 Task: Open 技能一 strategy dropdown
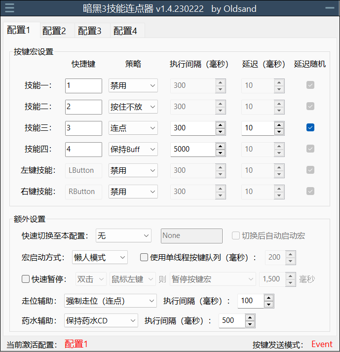click(133, 85)
